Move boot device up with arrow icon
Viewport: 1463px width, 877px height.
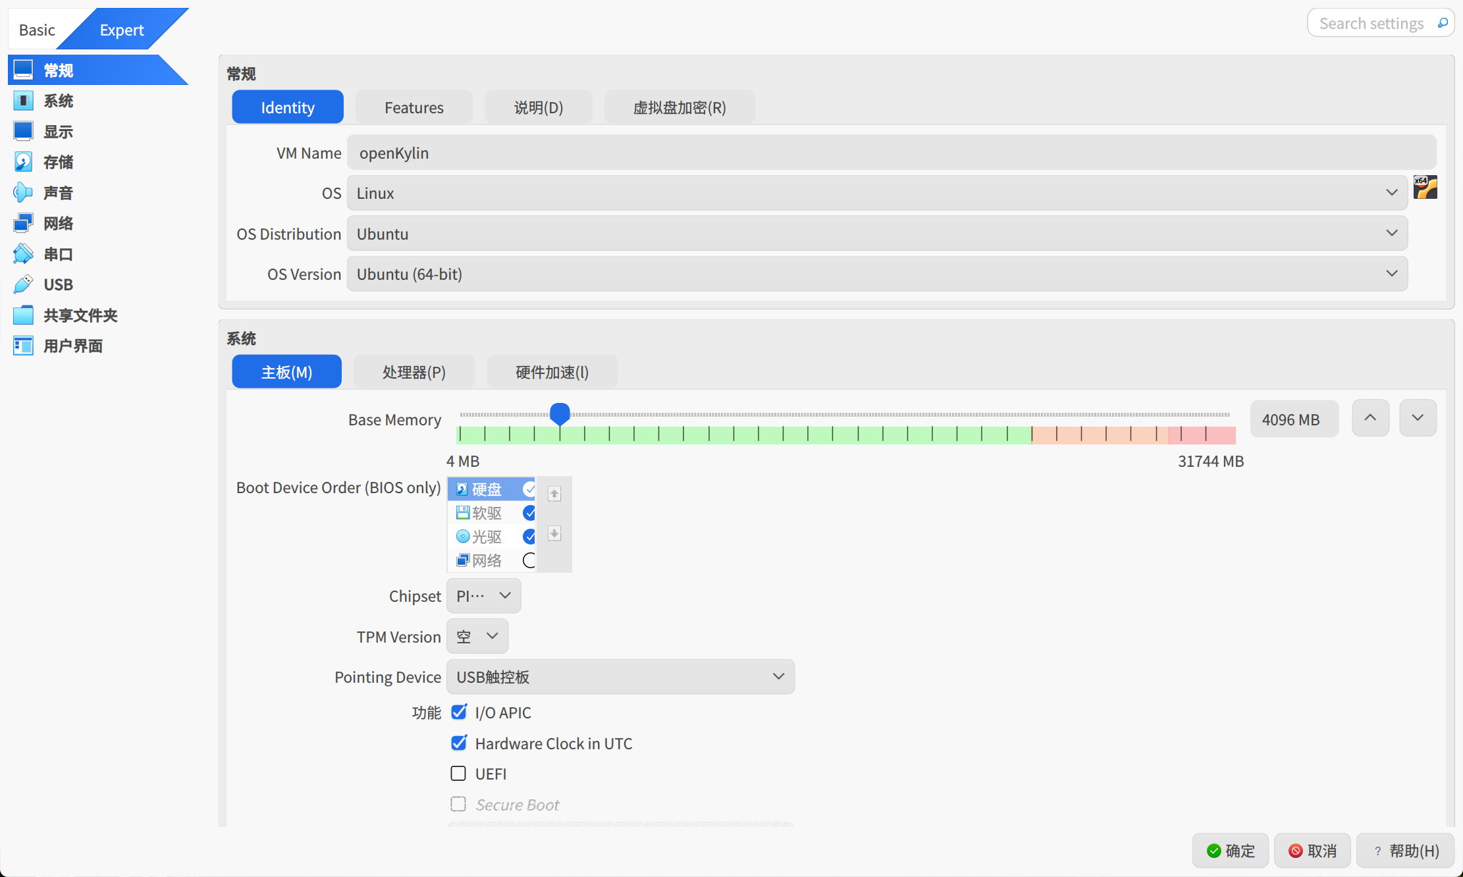pyautogui.click(x=554, y=494)
